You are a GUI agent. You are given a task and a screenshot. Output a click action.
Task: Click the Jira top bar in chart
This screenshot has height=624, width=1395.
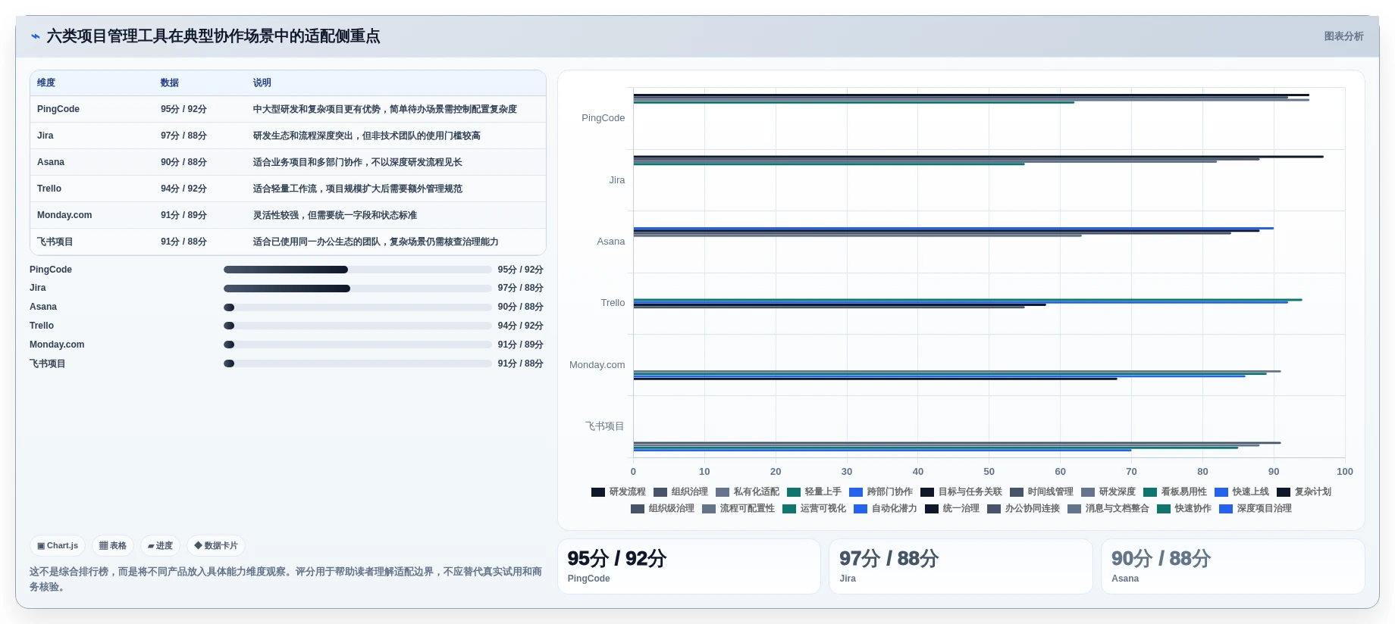click(x=979, y=157)
